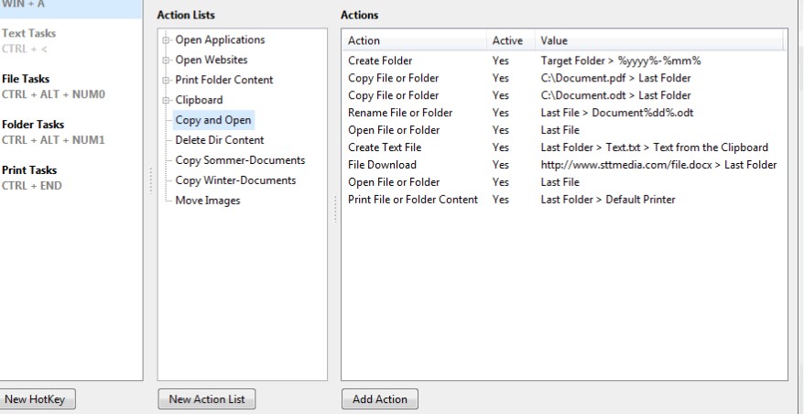Click the Value column header
804x414 pixels.
pyautogui.click(x=659, y=41)
